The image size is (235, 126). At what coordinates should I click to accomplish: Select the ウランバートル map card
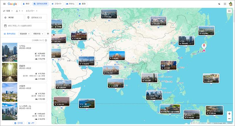[x=158, y=21]
